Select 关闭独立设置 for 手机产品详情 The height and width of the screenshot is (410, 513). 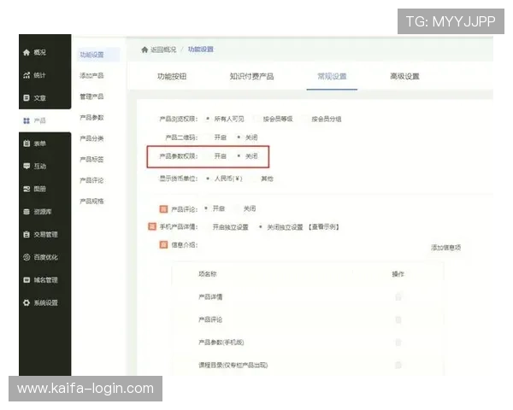(x=261, y=227)
